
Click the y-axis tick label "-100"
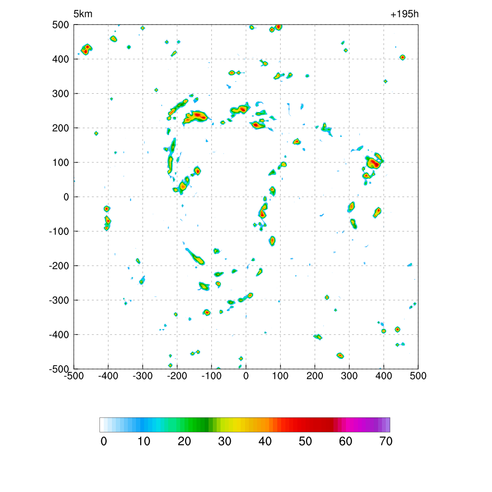[x=59, y=232]
